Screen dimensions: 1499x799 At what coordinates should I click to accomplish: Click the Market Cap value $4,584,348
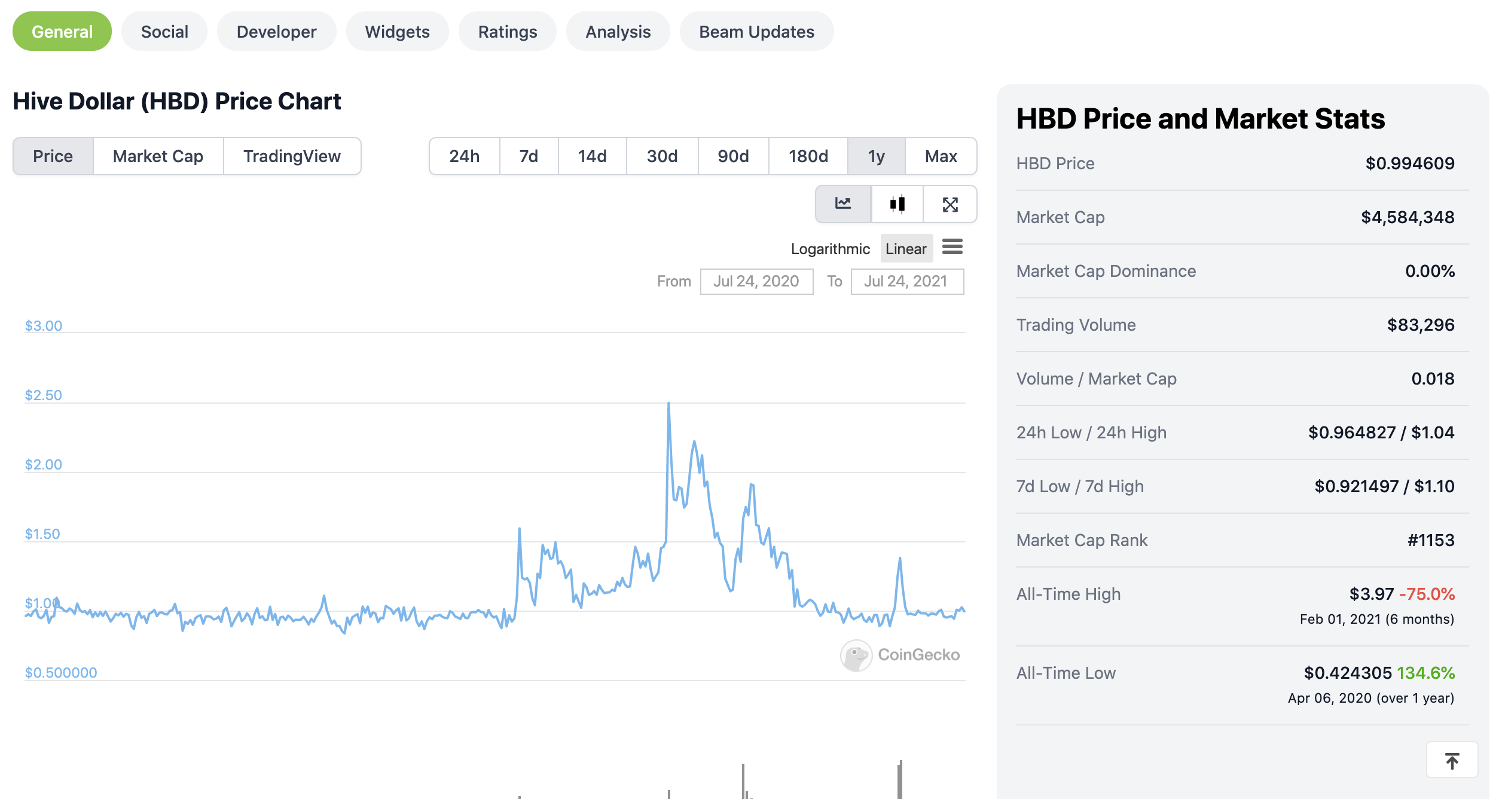click(1408, 217)
